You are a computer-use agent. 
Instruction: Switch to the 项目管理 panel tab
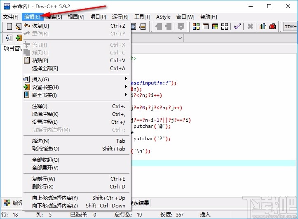point(12,48)
